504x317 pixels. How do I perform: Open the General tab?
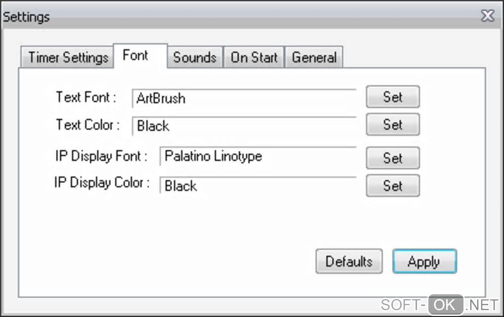[x=314, y=57]
